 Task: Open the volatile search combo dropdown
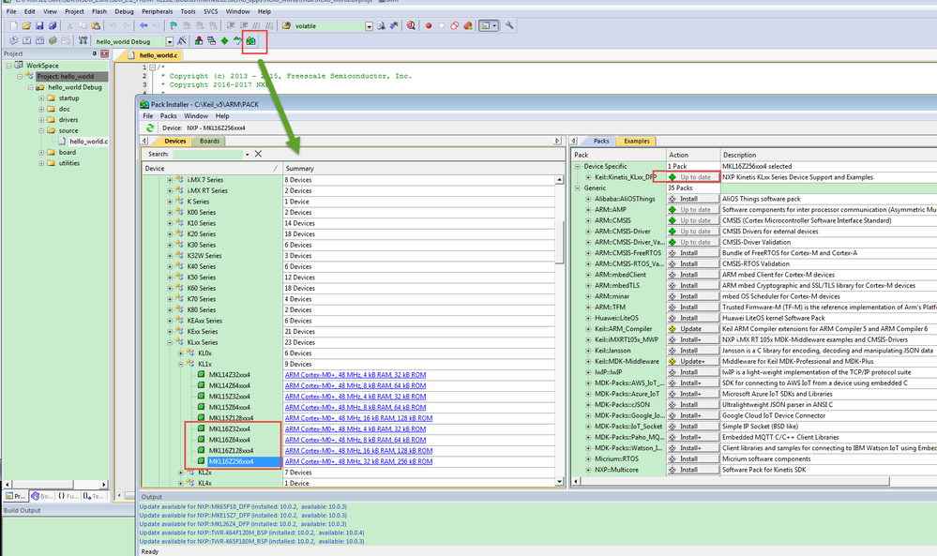[369, 26]
